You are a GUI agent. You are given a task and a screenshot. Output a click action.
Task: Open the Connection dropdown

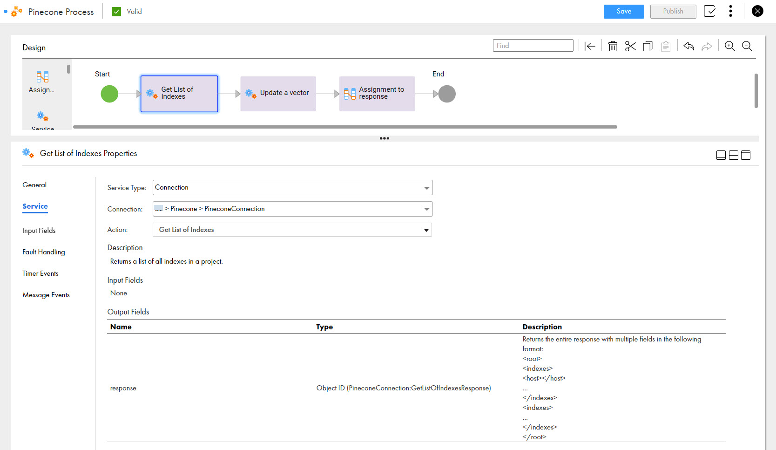(293, 209)
